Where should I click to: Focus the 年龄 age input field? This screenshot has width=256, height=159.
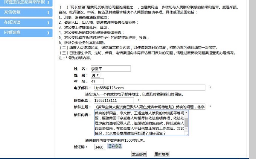pos(97,82)
